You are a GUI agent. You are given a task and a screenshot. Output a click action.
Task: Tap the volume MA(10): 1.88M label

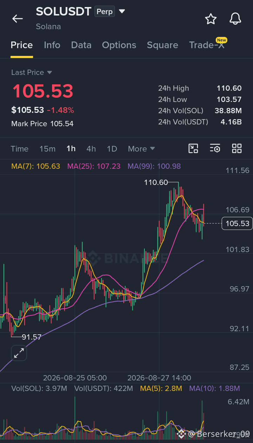click(214, 389)
